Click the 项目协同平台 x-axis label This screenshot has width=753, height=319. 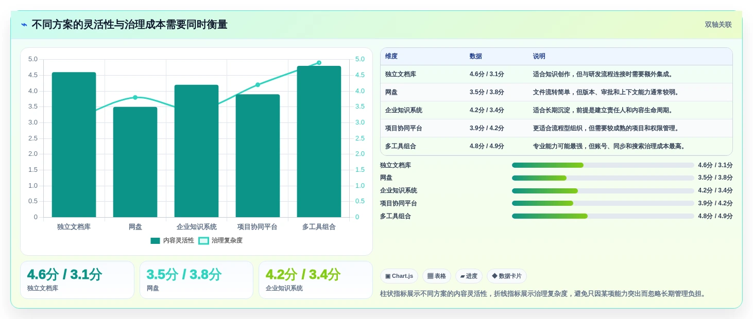click(258, 226)
